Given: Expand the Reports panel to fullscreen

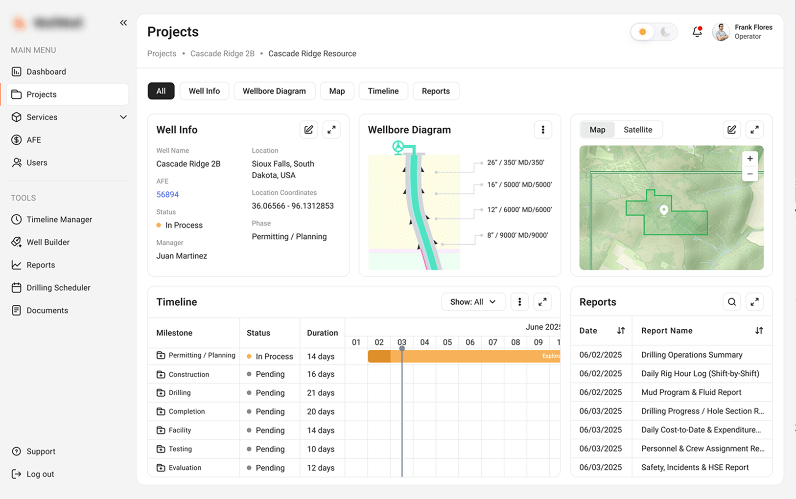Looking at the screenshot, I should click(x=754, y=302).
